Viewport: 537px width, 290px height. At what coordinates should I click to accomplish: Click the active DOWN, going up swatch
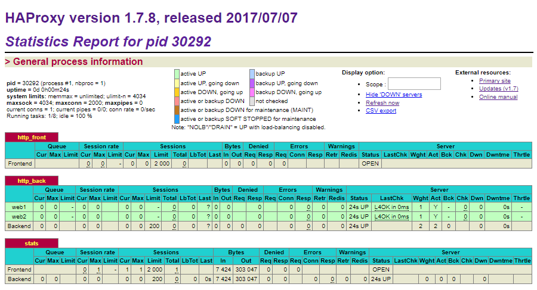[x=177, y=92]
